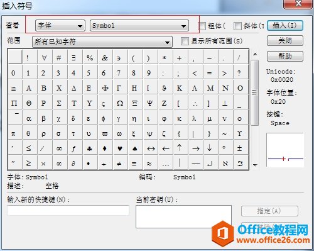The image size is (314, 251).
Task: Click the ellipsis symbol cell
Action: tap(166, 163)
